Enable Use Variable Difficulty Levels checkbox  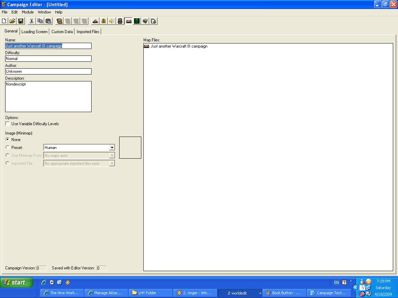(x=8, y=124)
